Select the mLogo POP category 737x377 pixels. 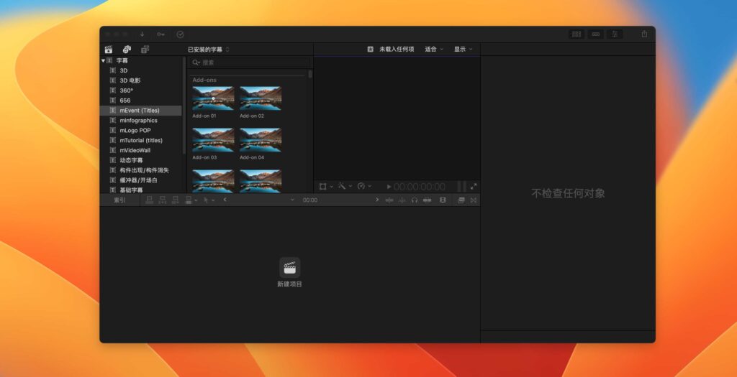[141, 131]
